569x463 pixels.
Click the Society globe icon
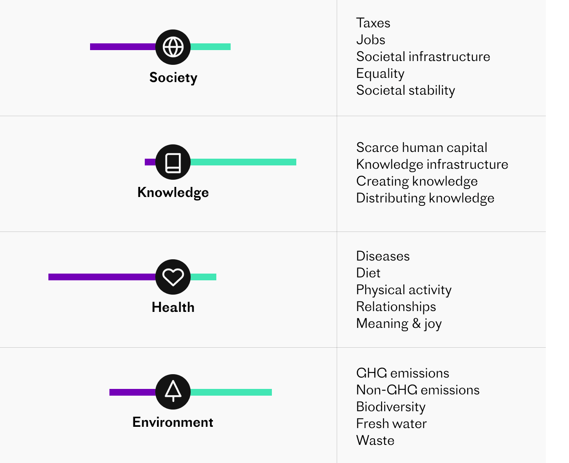[x=173, y=47]
